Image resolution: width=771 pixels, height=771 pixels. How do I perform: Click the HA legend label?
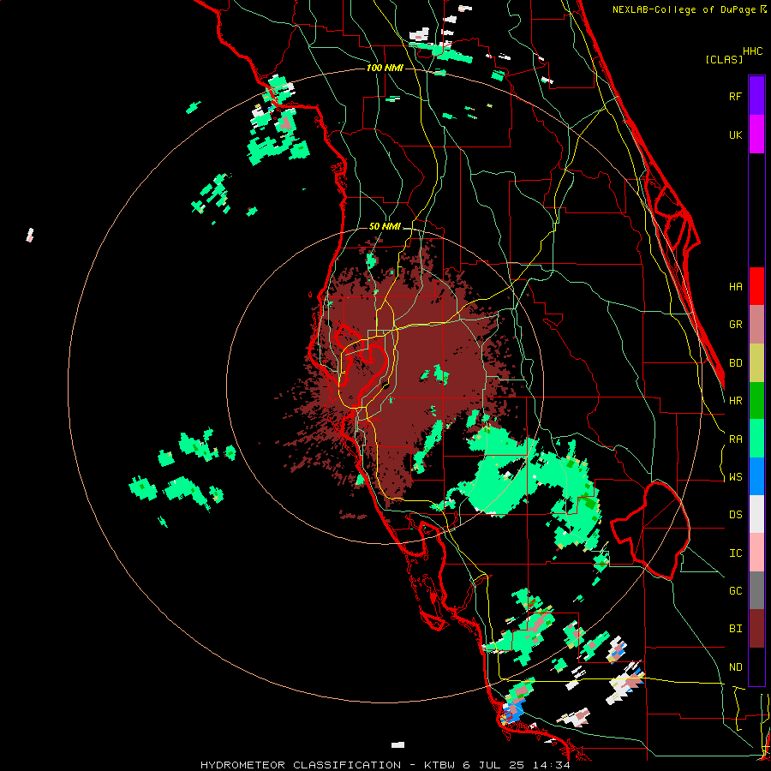point(735,286)
